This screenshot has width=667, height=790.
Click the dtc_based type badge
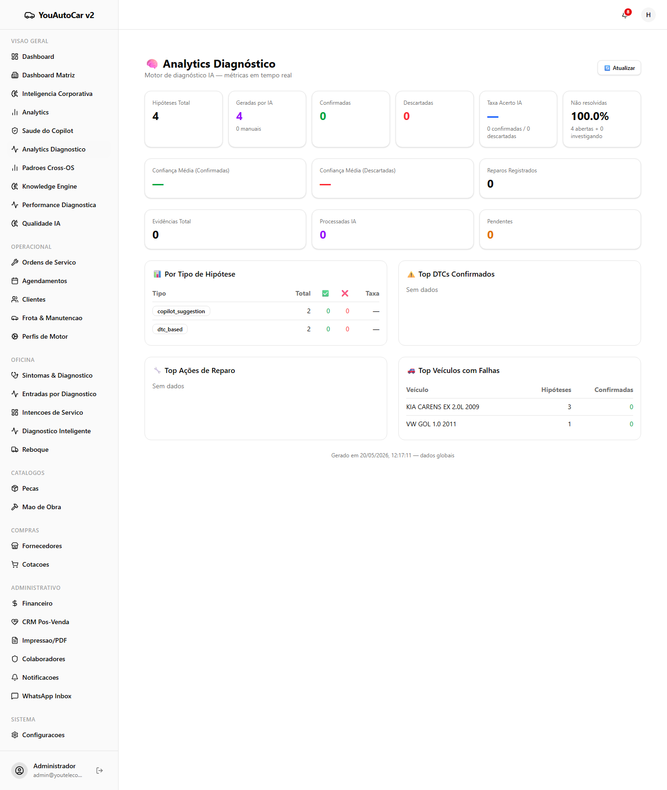(x=170, y=329)
